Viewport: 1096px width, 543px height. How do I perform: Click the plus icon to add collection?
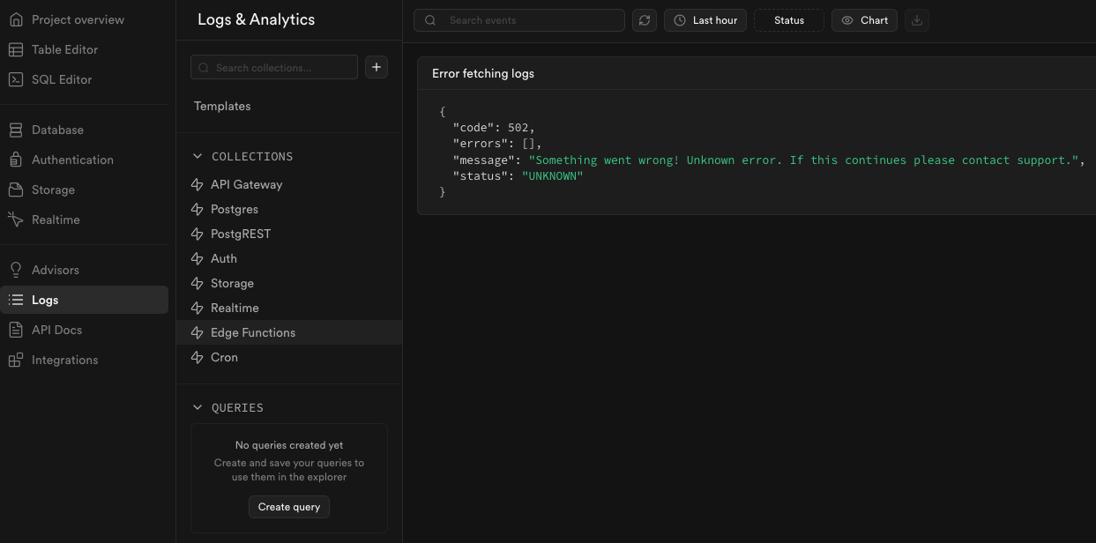click(377, 67)
